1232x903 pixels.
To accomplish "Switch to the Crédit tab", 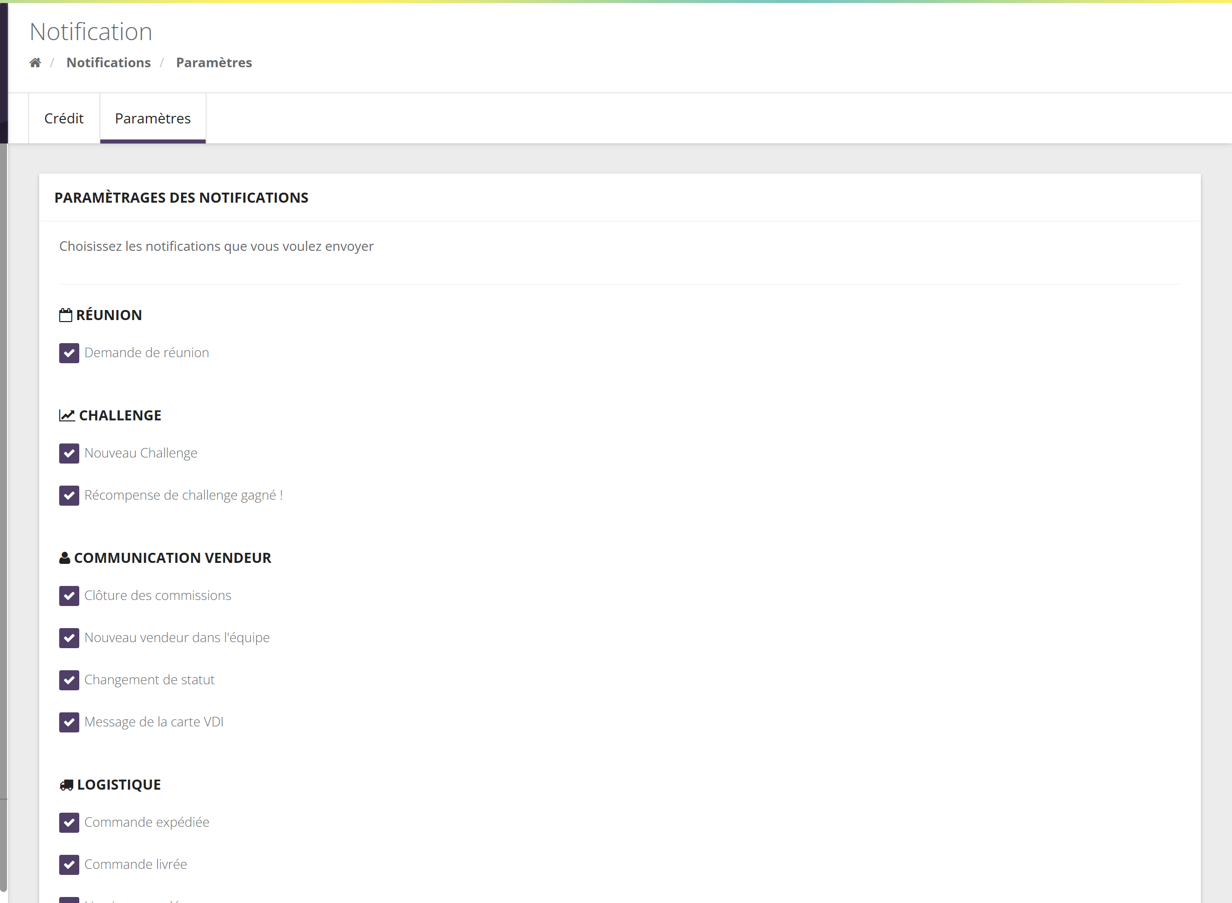I will pyautogui.click(x=64, y=118).
